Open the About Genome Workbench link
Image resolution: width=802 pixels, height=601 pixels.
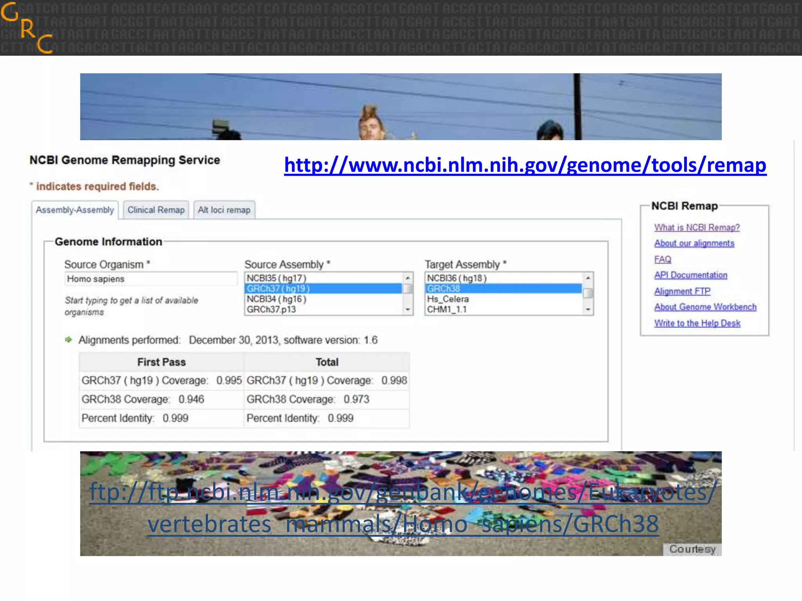705,307
